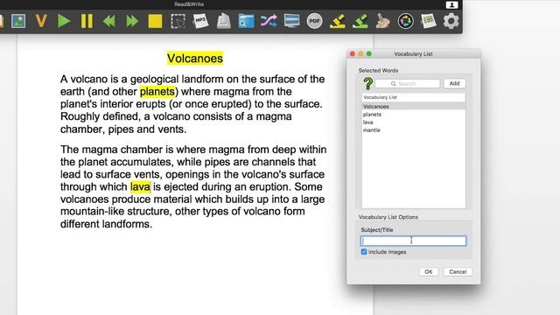Select mantle in the vocabulary list

coord(413,130)
